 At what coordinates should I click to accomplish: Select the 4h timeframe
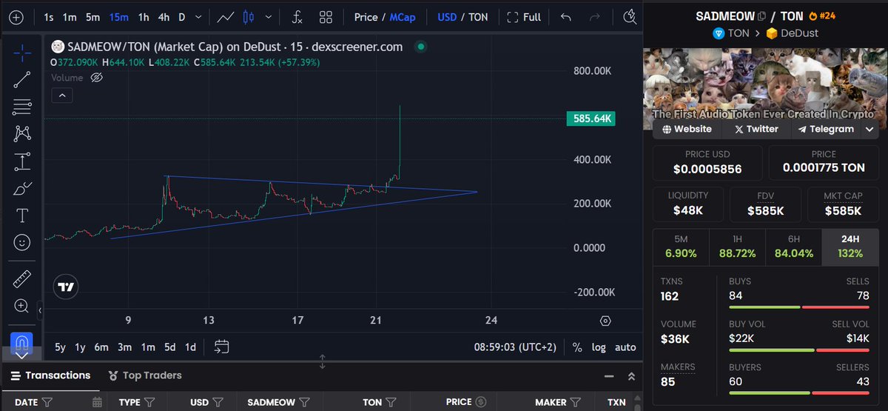164,17
